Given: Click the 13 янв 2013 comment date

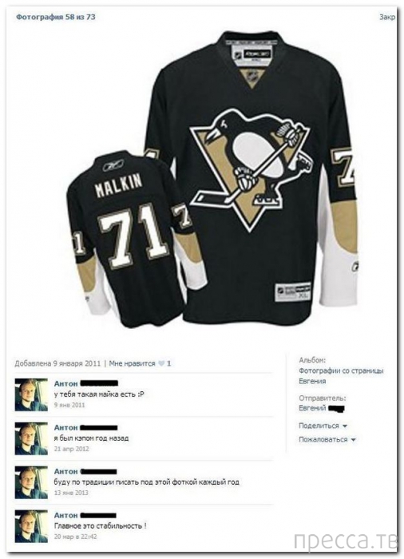Looking at the screenshot, I should (x=71, y=493).
